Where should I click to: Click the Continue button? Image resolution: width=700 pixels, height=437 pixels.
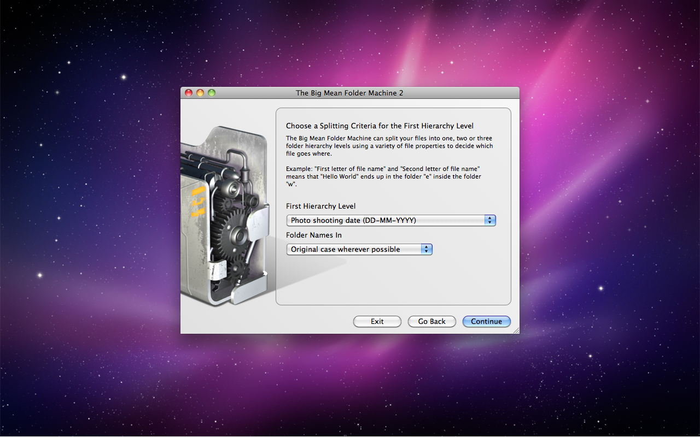click(487, 321)
